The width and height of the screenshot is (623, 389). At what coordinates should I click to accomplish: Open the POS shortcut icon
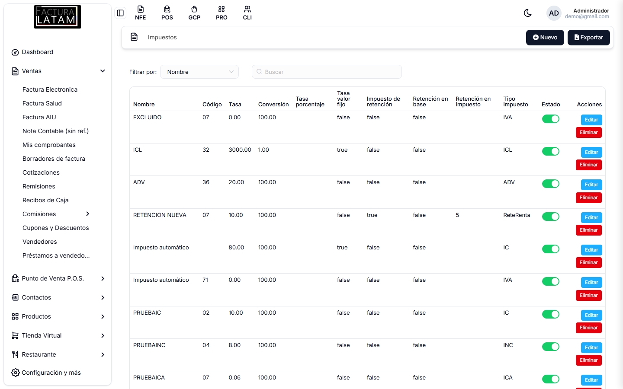[x=167, y=13]
